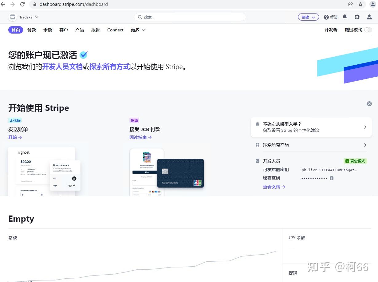
Task: Click the 指南 tag
Action: pos(134,120)
